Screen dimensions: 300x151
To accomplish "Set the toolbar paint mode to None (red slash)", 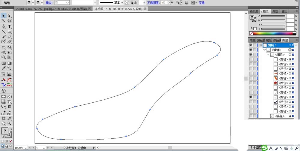I will point(11,141).
